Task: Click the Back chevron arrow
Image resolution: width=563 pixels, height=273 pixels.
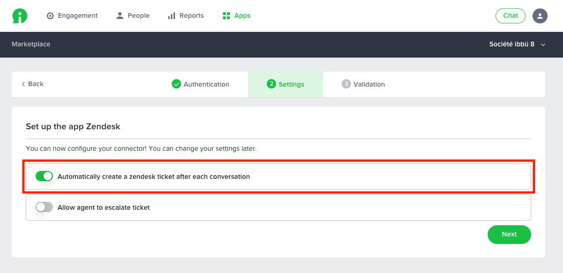Action: click(23, 84)
